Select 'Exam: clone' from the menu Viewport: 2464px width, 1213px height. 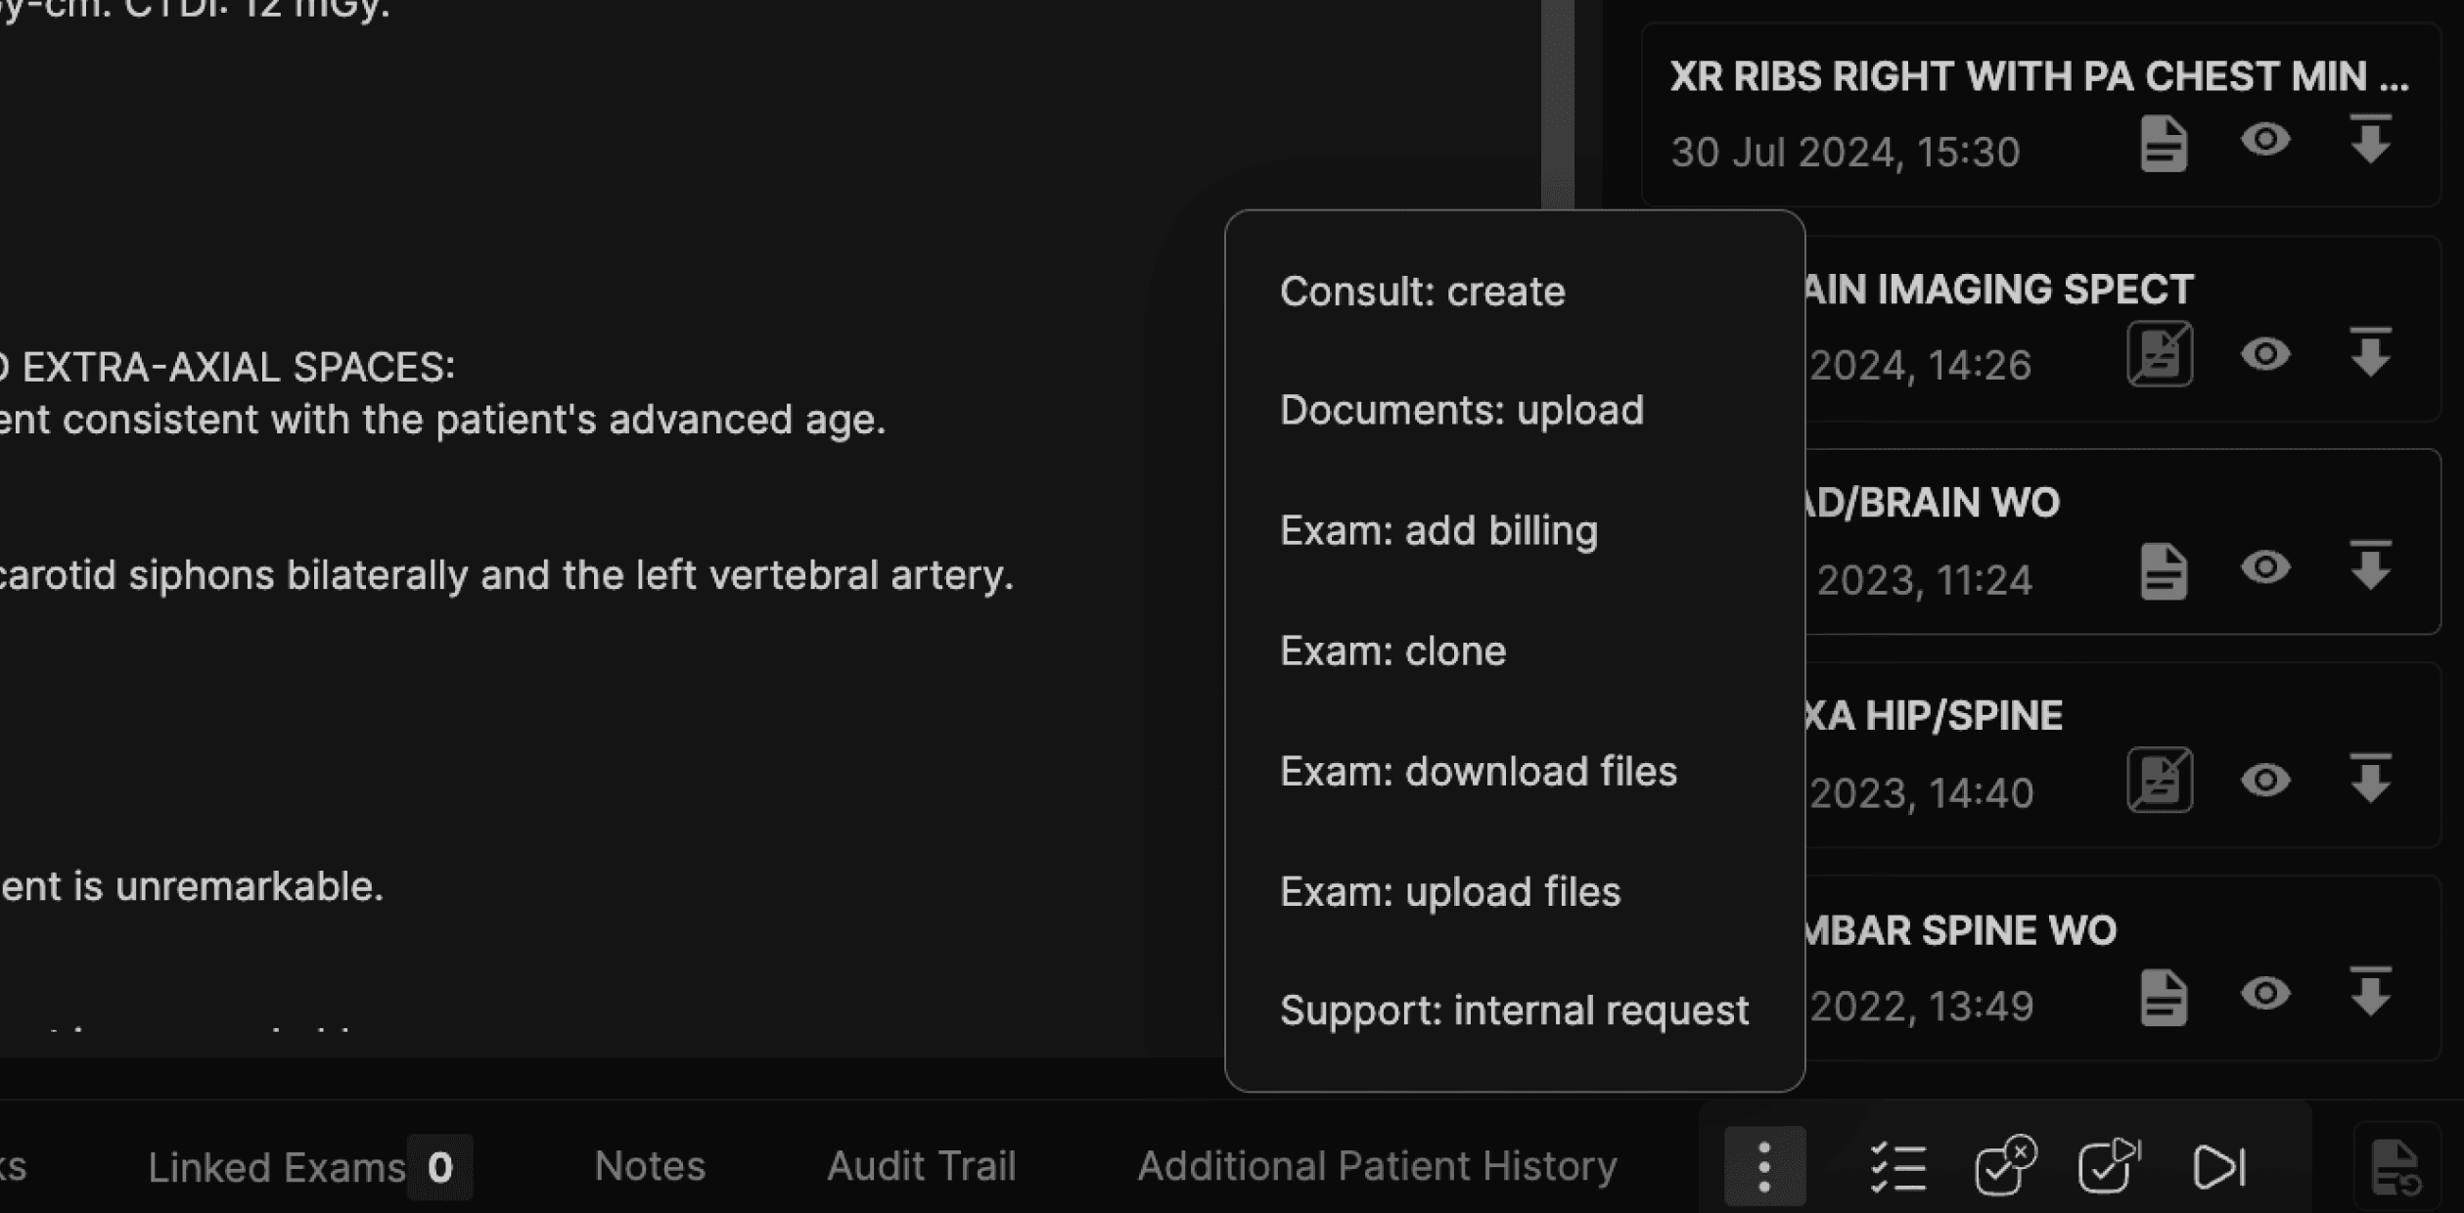tap(1392, 651)
